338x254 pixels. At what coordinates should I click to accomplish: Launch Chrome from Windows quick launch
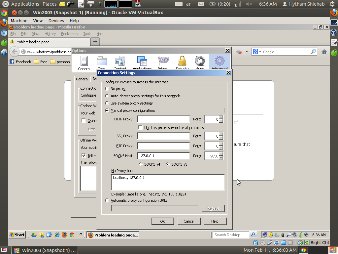(x=72, y=235)
